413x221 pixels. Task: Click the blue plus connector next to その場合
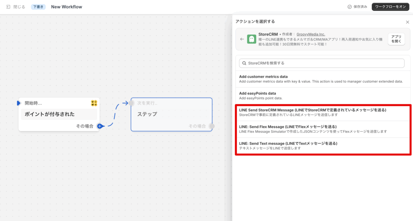100,126
